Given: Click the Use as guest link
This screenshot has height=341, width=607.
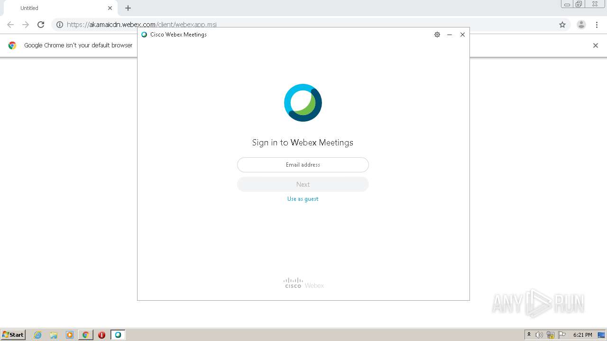Looking at the screenshot, I should (x=303, y=199).
